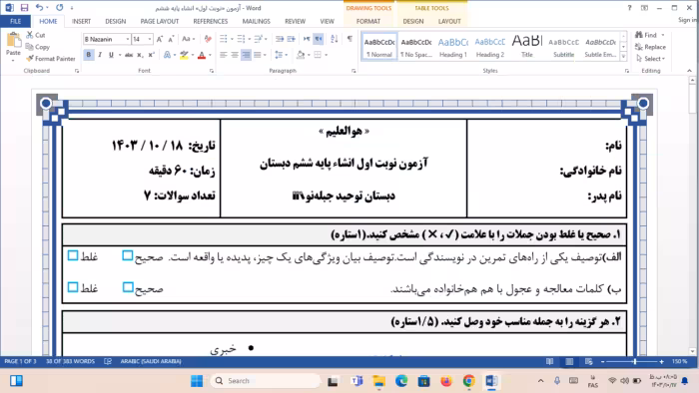Set right-to-left text direction
The height and width of the screenshot is (393, 699).
(319, 39)
